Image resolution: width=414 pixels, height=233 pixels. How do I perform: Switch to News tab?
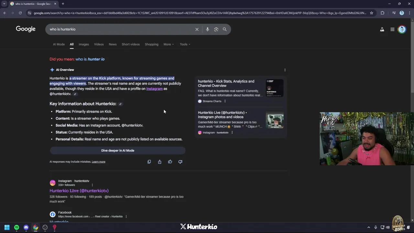tap(113, 44)
